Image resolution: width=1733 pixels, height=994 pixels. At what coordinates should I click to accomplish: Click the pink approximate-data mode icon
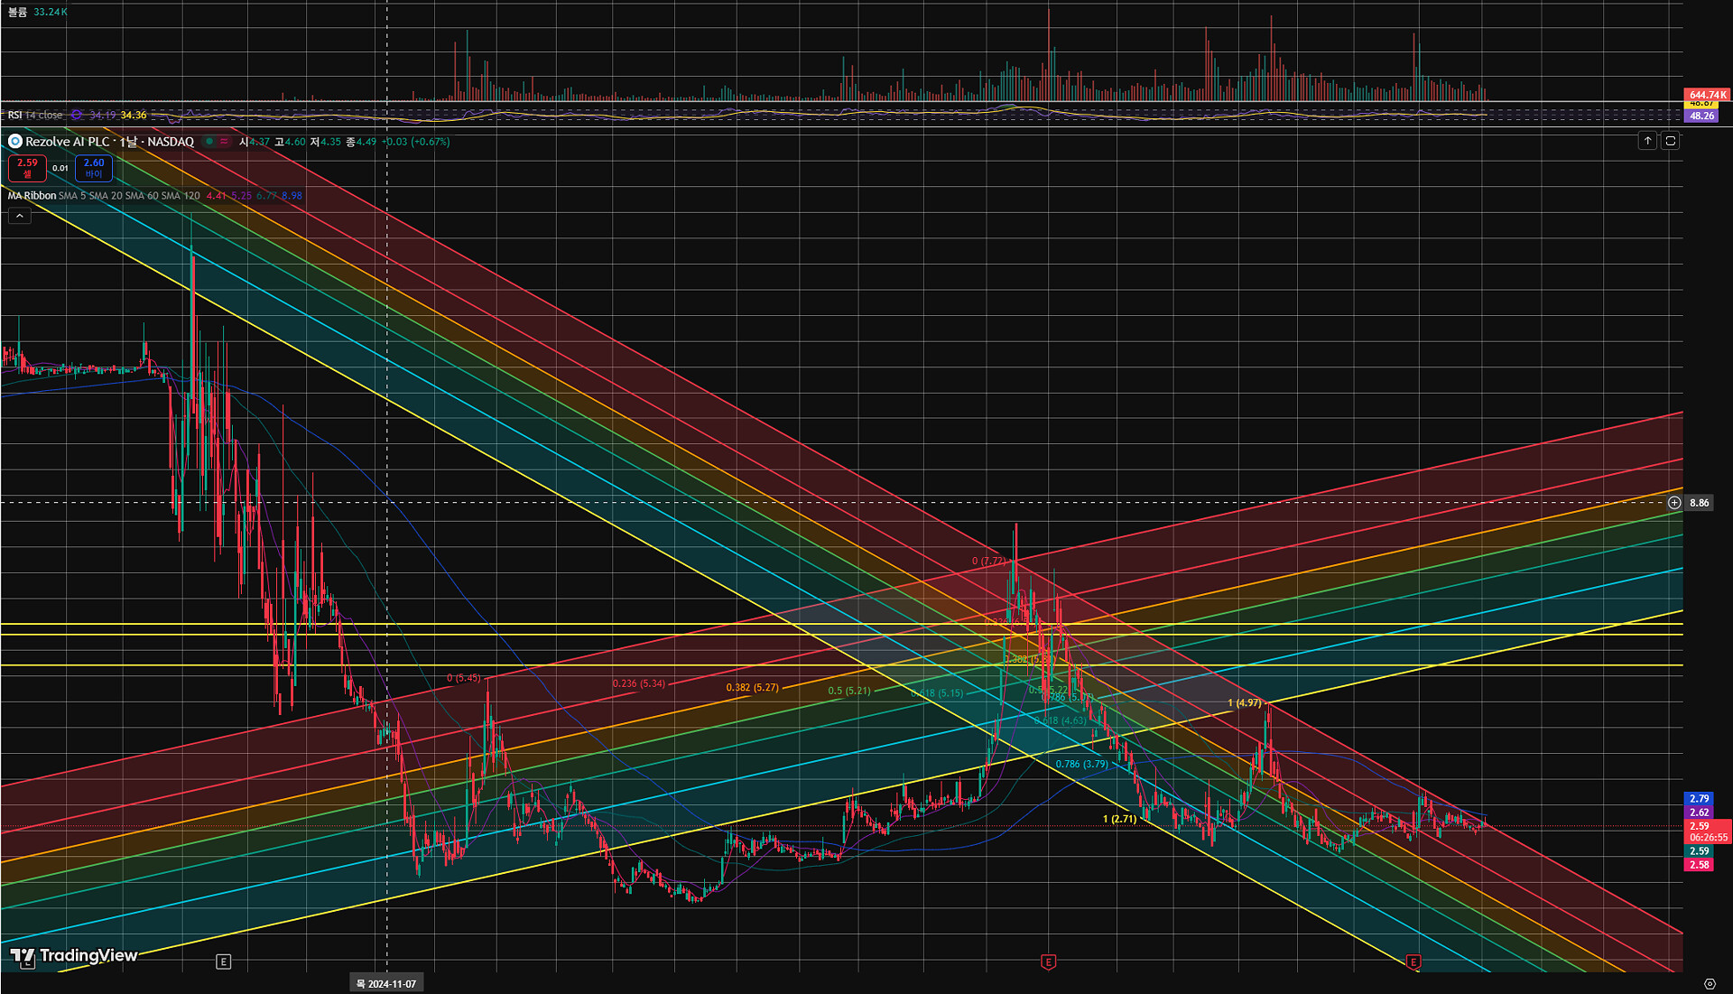224,142
